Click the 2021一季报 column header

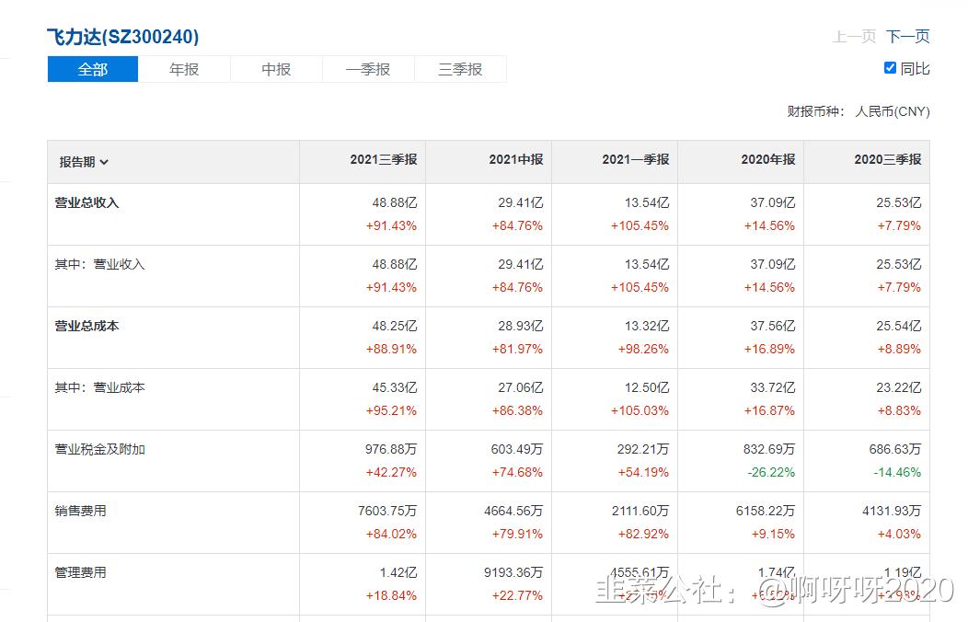click(x=635, y=160)
